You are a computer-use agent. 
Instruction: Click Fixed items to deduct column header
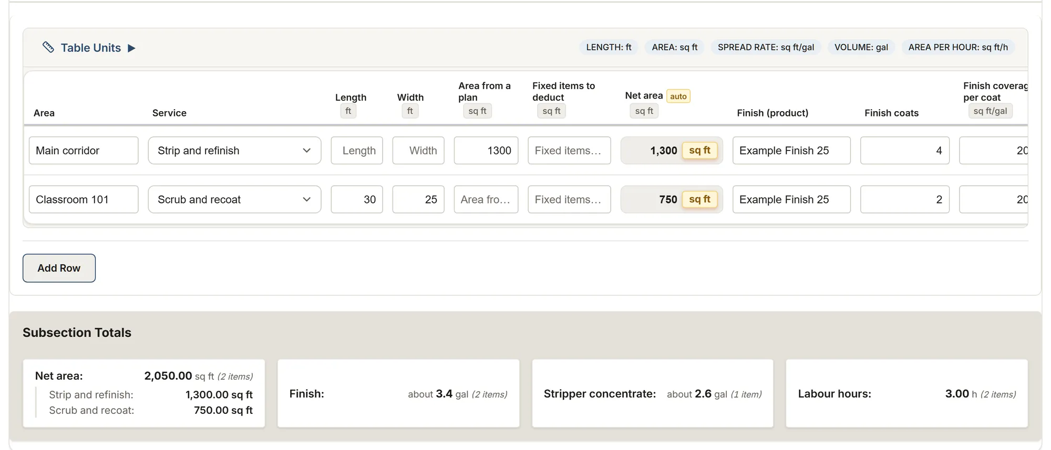coord(563,91)
